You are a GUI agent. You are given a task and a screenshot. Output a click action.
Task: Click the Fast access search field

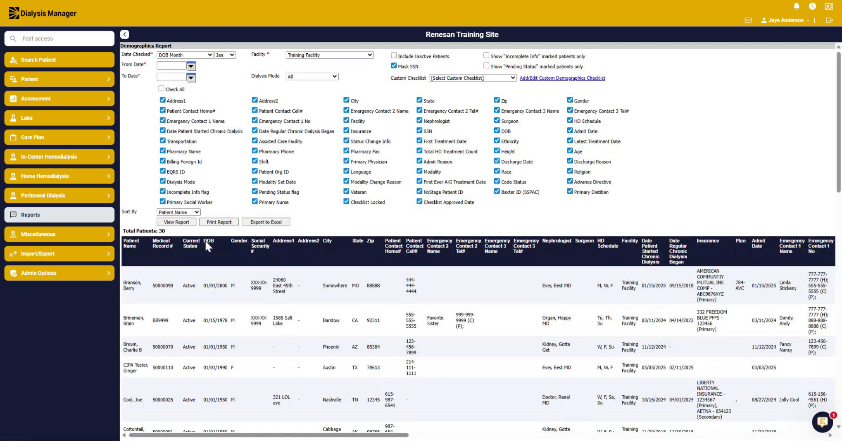click(59, 39)
